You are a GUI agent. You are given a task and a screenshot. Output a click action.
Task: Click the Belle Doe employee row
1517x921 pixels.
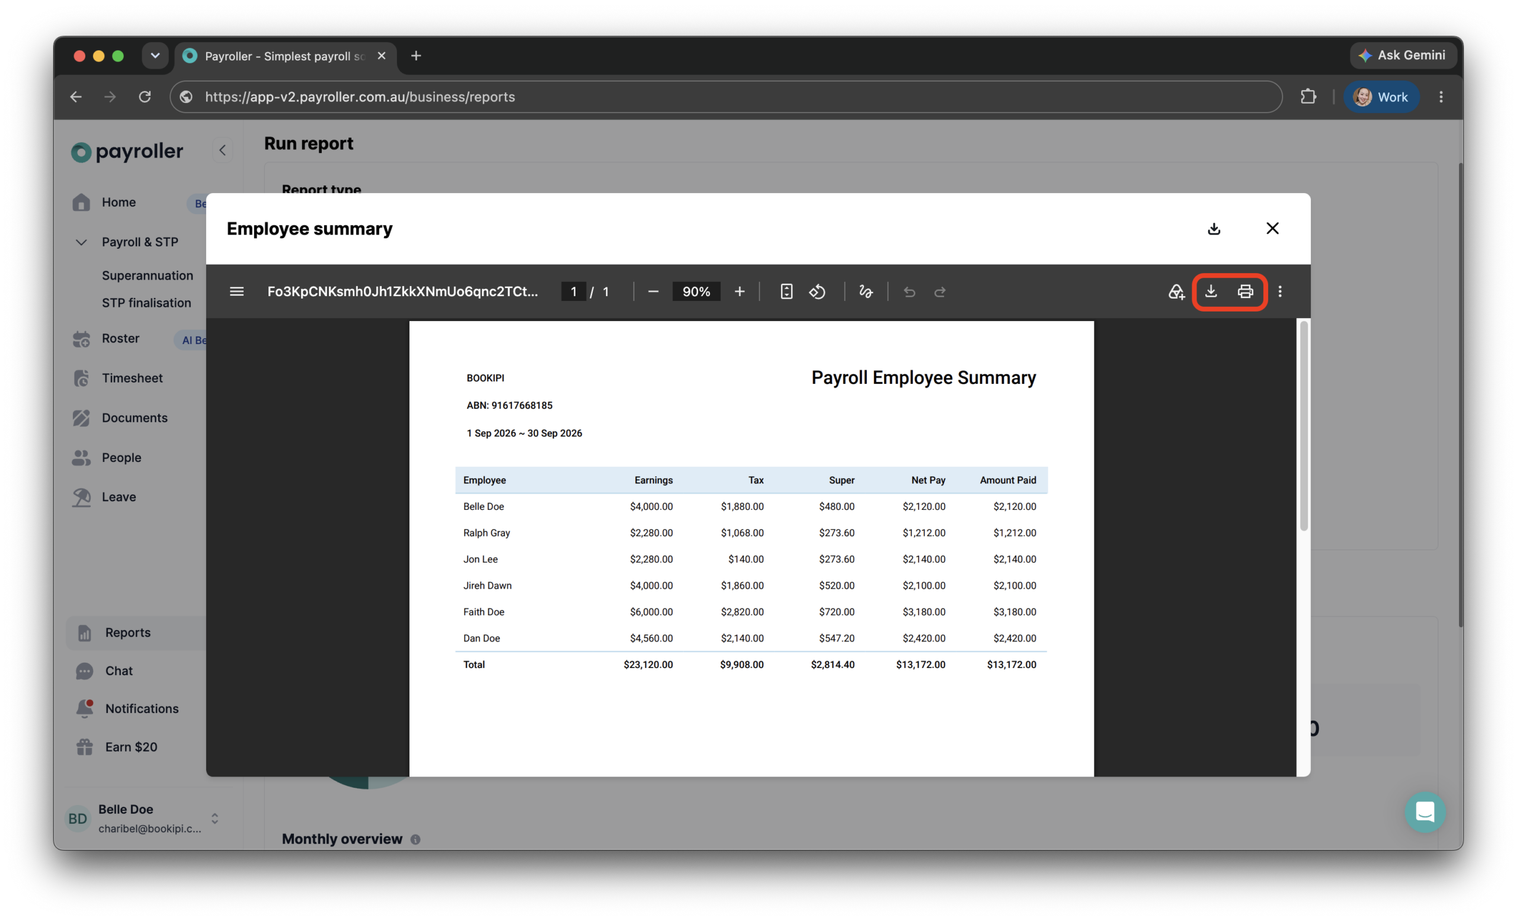point(751,506)
